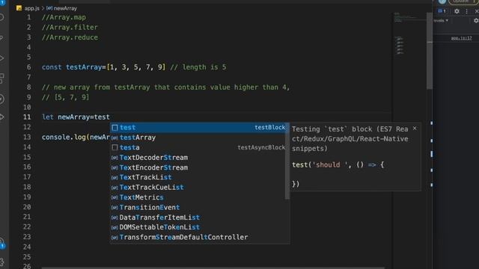Place cursor in '//Array.map' comment
This screenshot has width=479, height=269.
click(64, 17)
